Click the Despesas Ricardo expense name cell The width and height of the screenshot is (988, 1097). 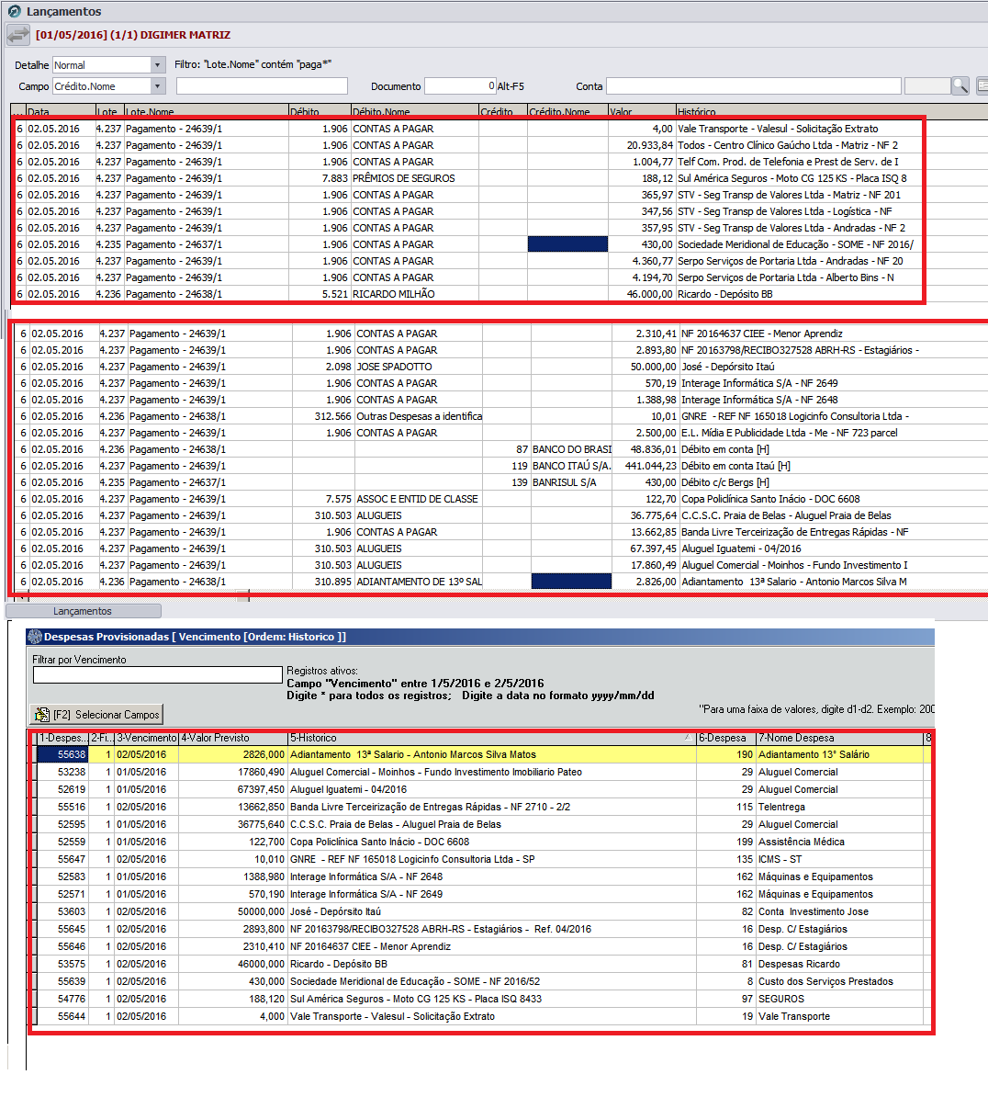(840, 964)
